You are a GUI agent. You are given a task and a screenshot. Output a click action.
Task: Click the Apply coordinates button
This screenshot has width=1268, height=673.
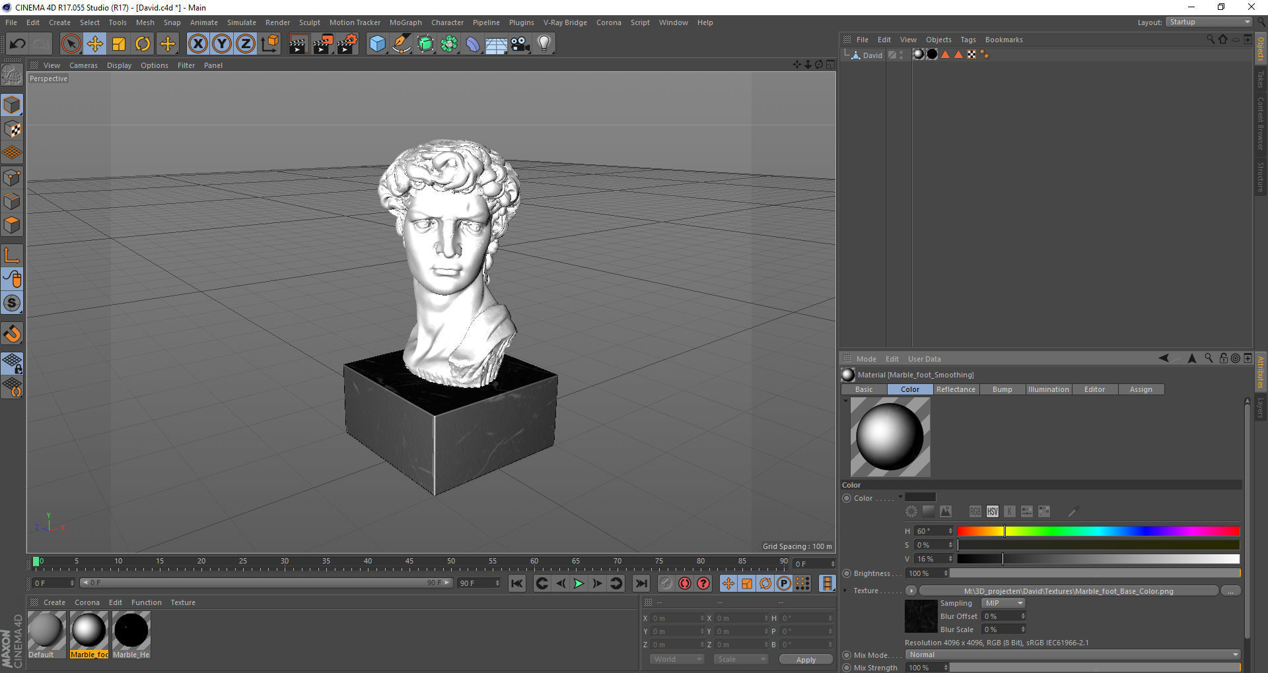coord(806,659)
